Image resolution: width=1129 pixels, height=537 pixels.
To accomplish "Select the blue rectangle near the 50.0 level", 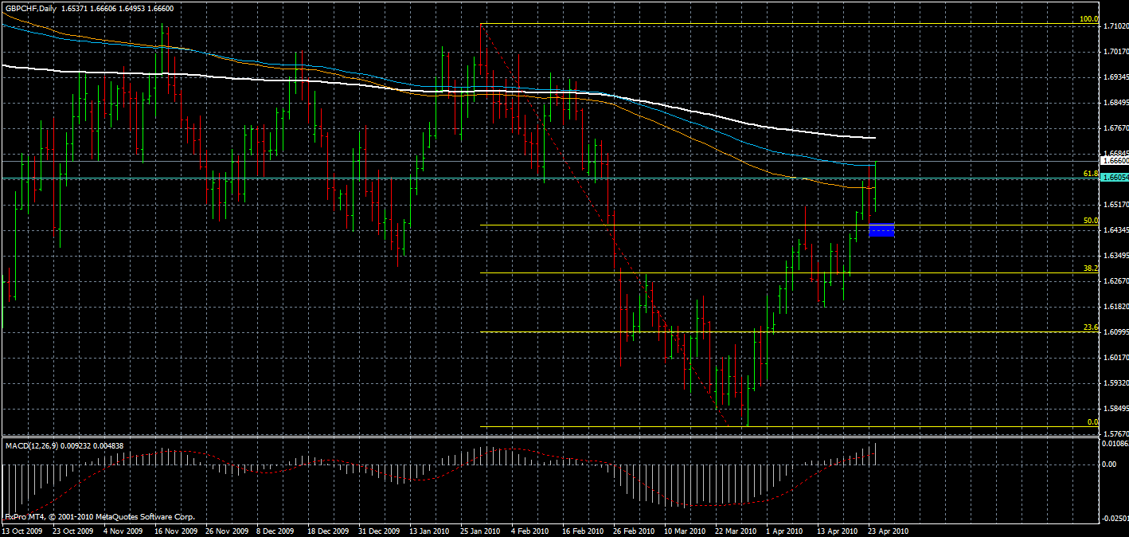I will tap(881, 230).
